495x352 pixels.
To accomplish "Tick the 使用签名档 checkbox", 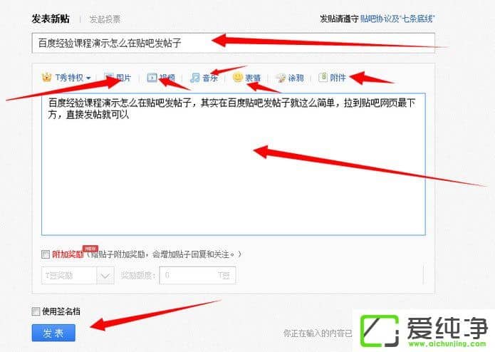I will pos(36,311).
